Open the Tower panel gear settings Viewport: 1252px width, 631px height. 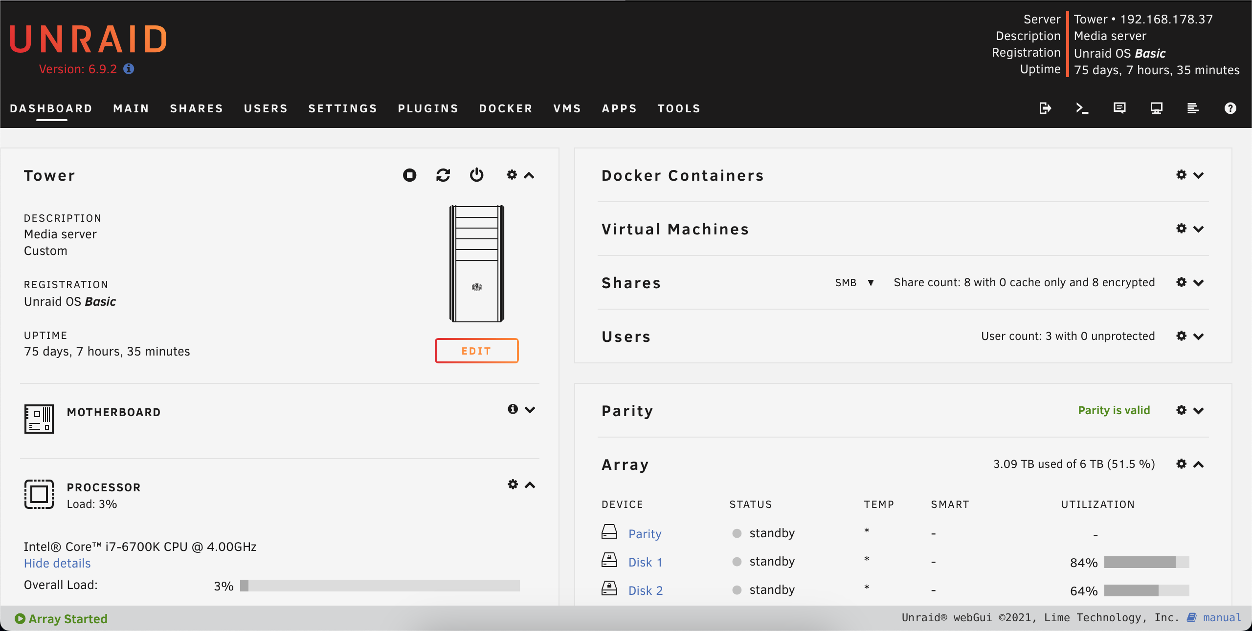(512, 174)
